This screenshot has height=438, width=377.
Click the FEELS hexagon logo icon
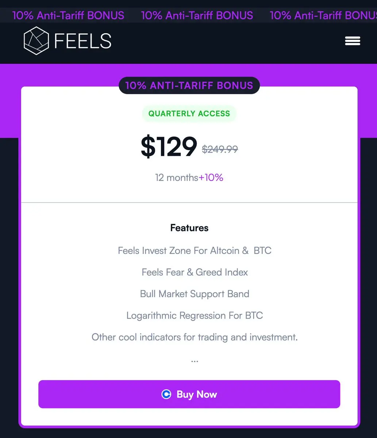[36, 41]
